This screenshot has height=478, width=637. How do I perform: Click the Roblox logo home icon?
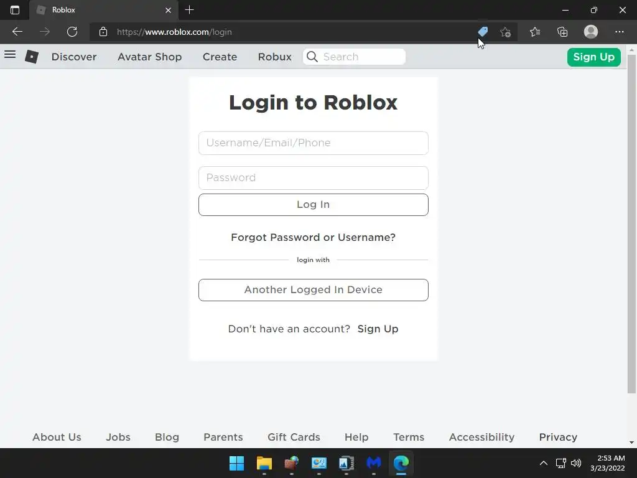32,57
